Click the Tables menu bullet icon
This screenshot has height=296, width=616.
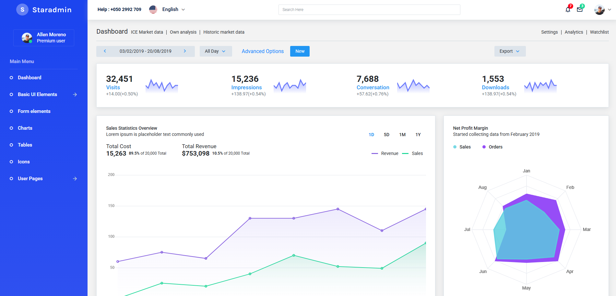point(11,145)
